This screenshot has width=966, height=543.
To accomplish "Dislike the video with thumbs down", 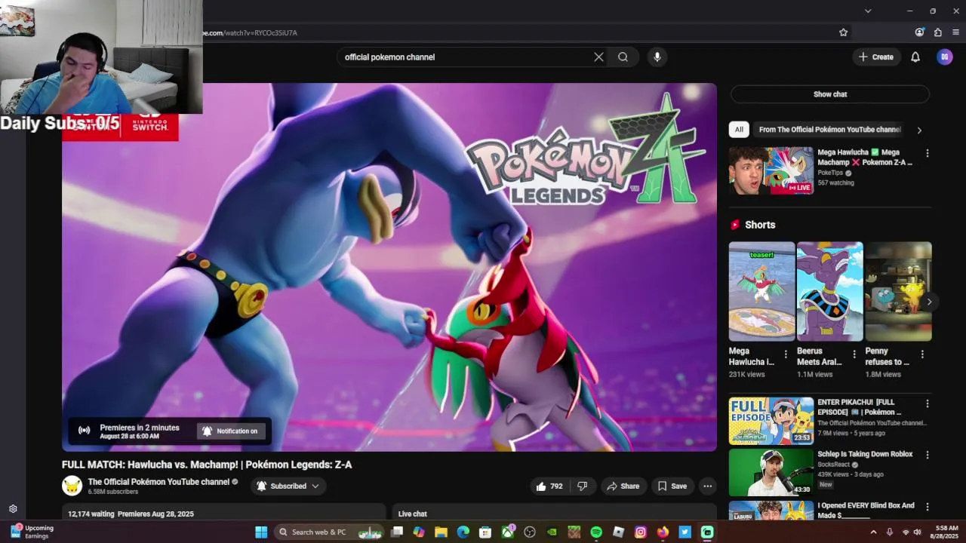I will click(582, 486).
